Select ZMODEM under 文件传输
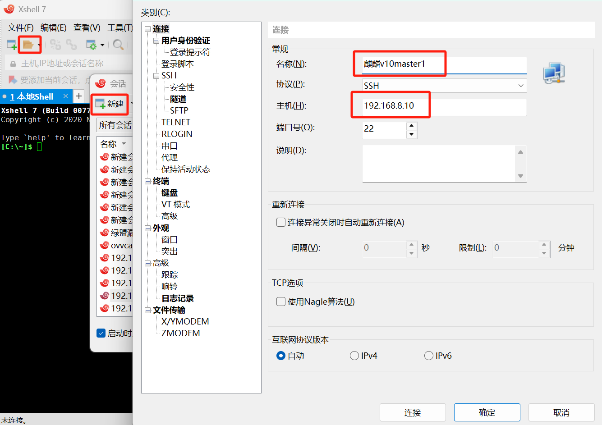 (x=180, y=334)
